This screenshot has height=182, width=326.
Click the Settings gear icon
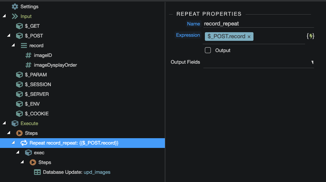coord(15,7)
